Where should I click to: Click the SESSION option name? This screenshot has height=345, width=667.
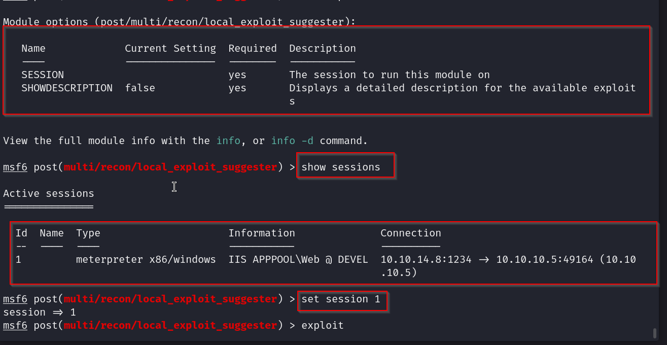click(x=43, y=75)
